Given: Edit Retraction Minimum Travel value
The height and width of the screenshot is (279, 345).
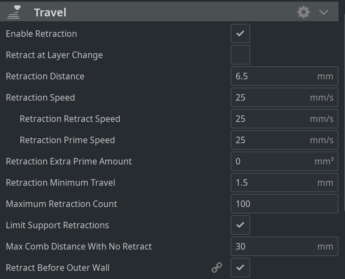Looking at the screenshot, I should tap(284, 182).
